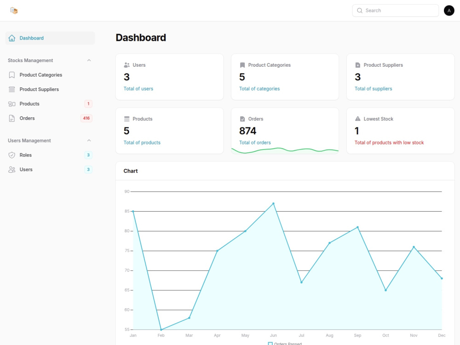Click the Chart panel heading

(131, 171)
